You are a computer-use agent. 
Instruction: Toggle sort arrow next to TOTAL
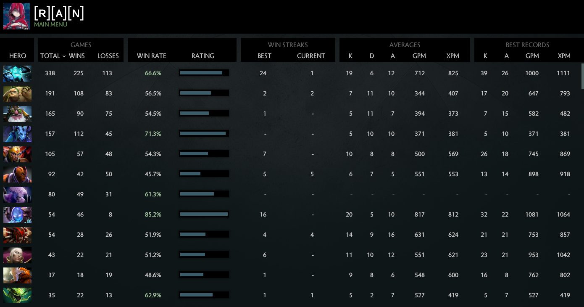tap(64, 56)
